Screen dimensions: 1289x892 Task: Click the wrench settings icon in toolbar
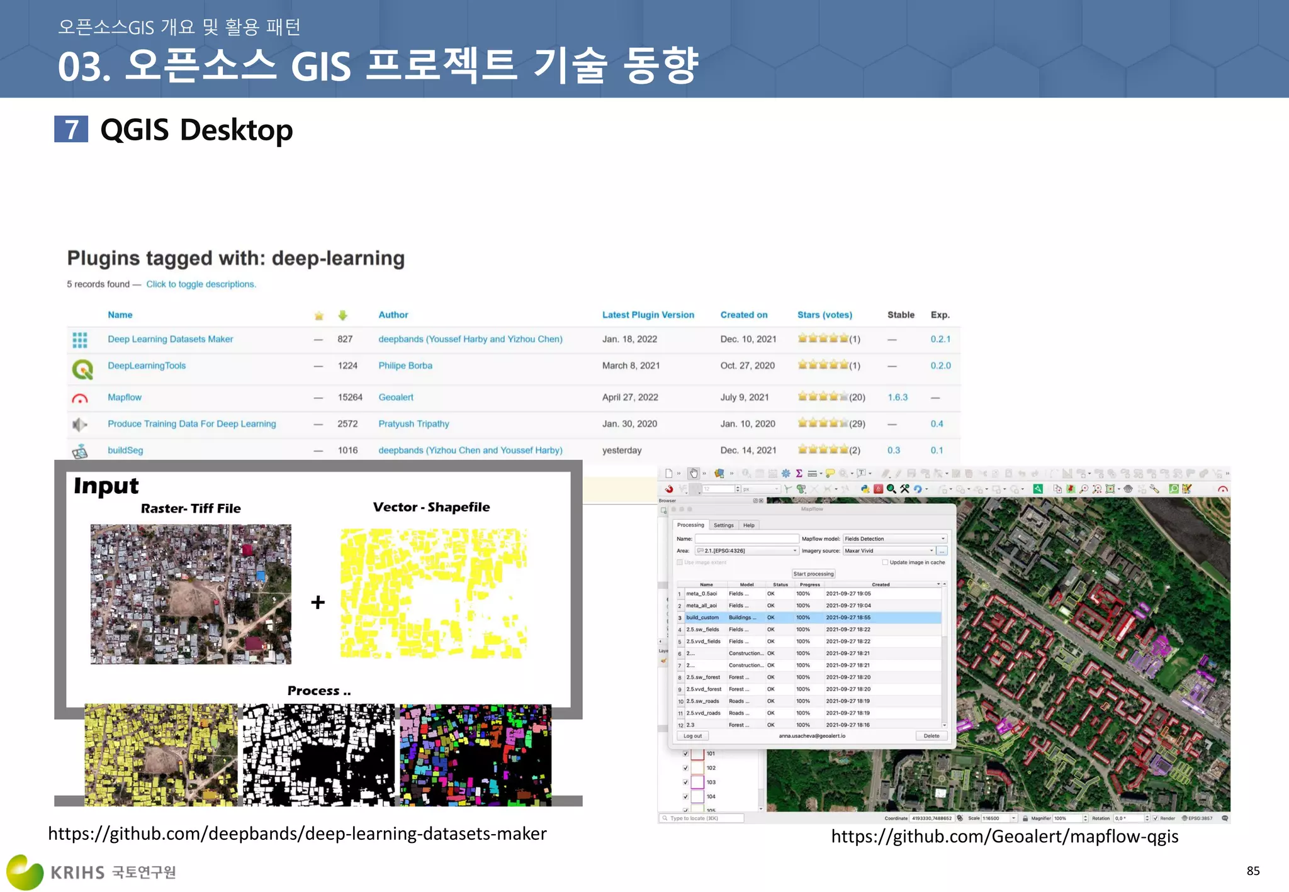coord(1154,489)
